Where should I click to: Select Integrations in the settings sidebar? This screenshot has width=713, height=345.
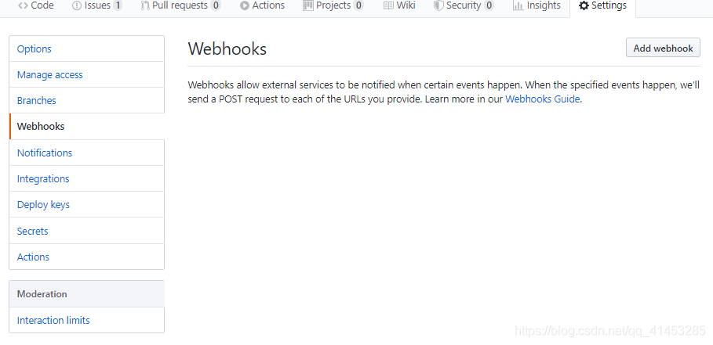coord(43,178)
